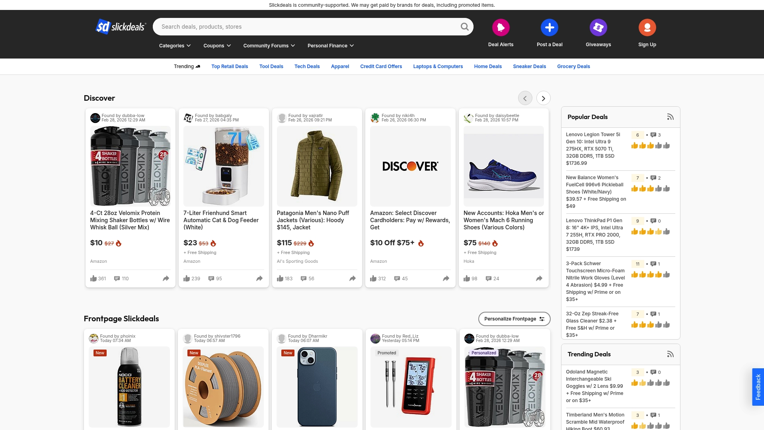Click the Post a Deal plus icon

click(x=550, y=27)
